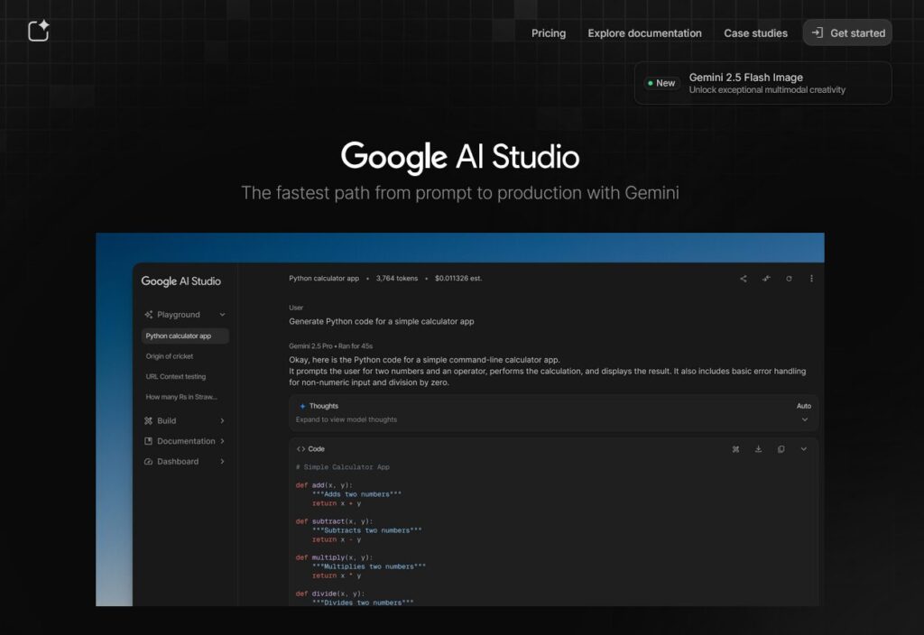Open the Build menu item
Viewport: 924px width, 635px height.
click(166, 420)
